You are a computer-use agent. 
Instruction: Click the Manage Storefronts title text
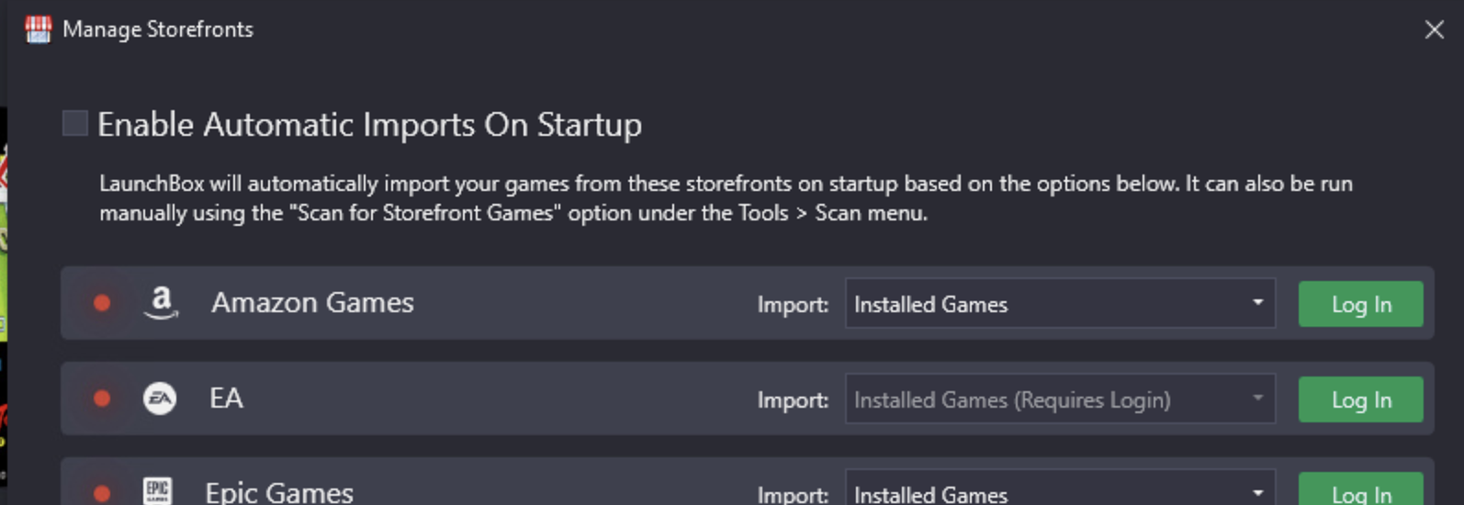tap(158, 29)
